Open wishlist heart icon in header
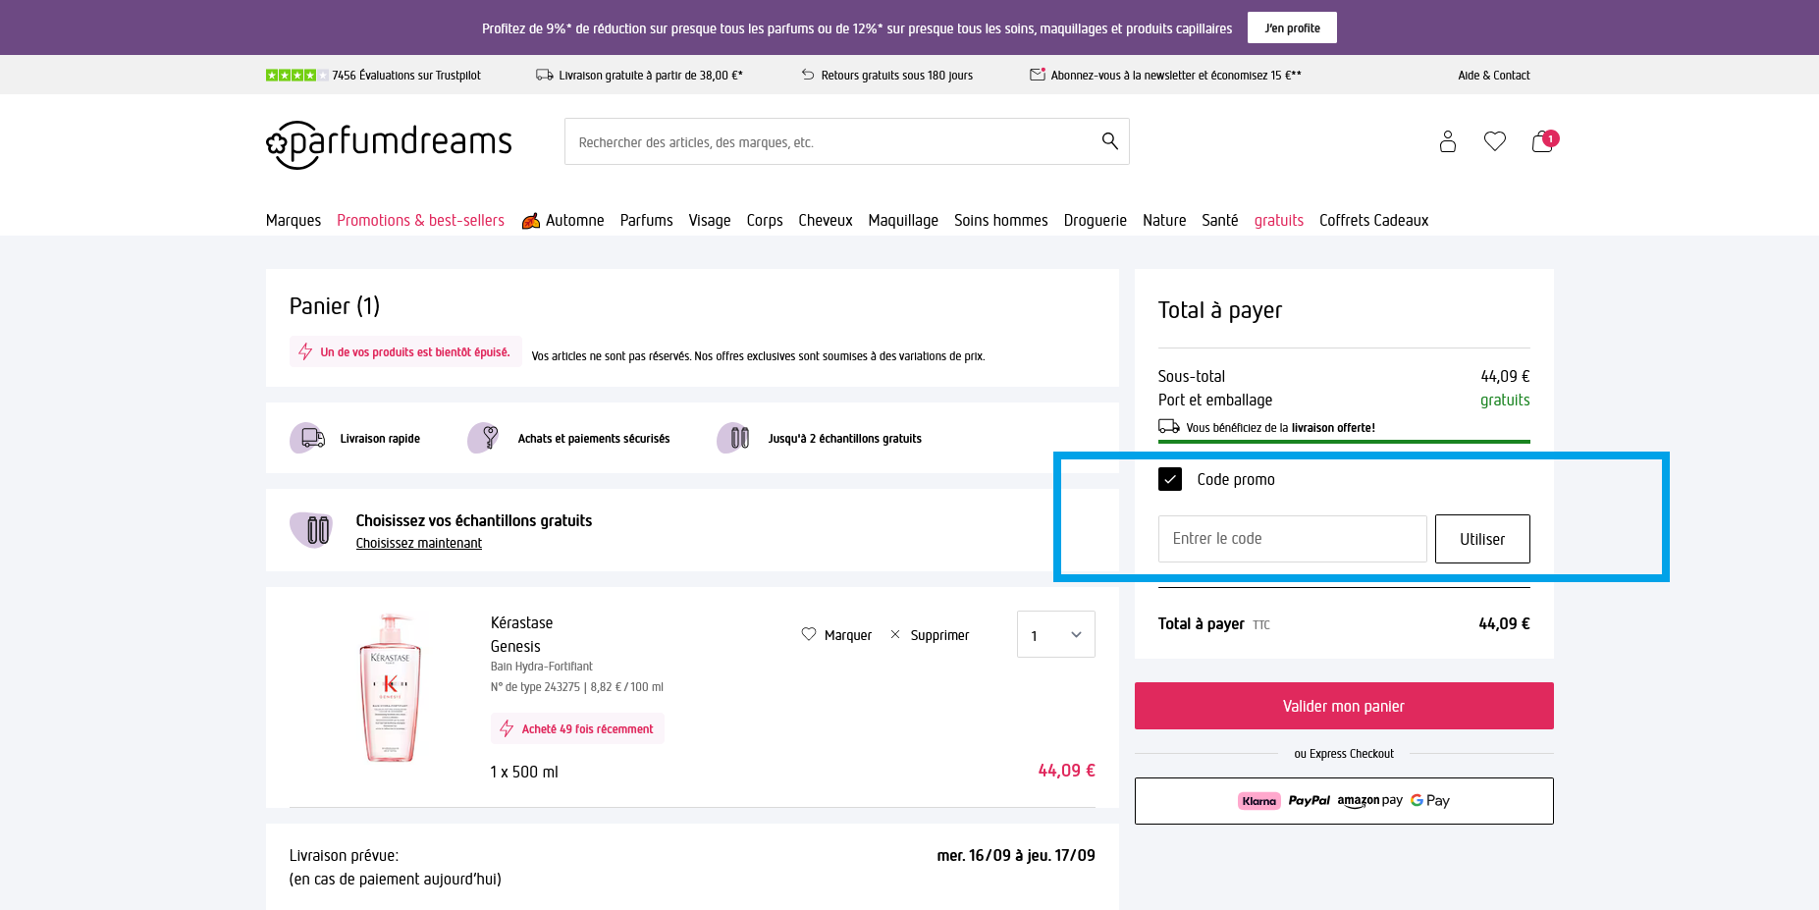This screenshot has width=1819, height=910. pyautogui.click(x=1495, y=141)
